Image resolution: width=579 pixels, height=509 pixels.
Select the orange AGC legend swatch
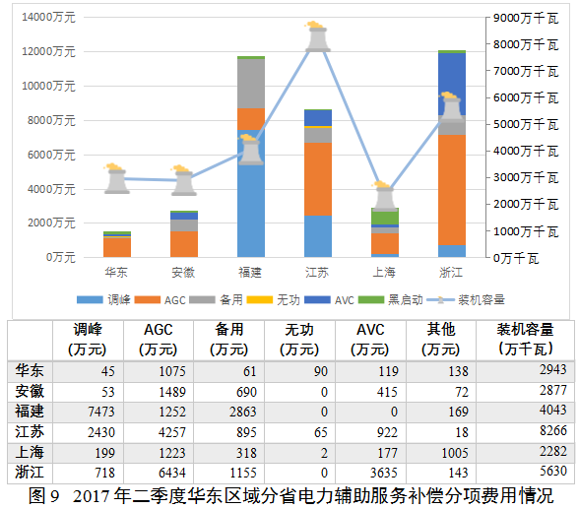click(148, 299)
